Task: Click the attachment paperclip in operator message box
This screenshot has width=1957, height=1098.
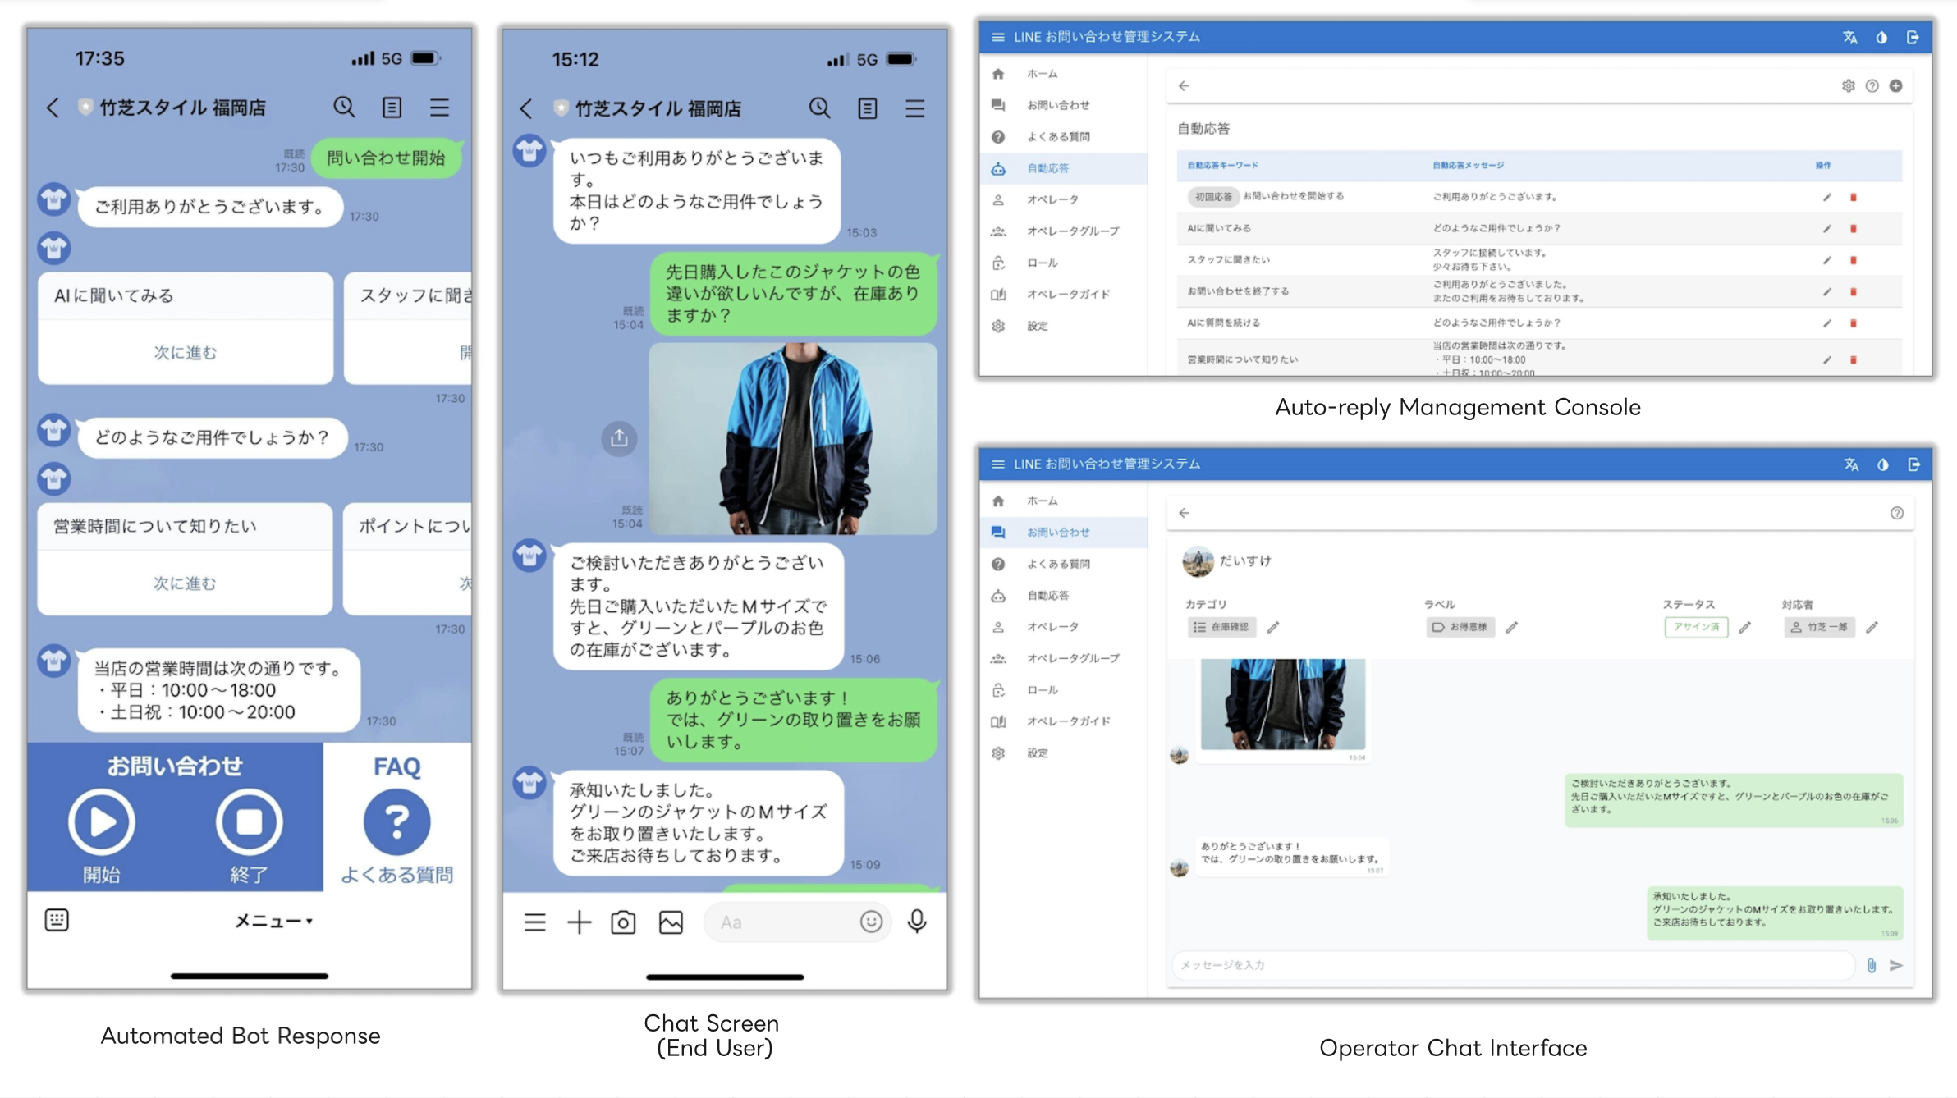Action: [1871, 965]
